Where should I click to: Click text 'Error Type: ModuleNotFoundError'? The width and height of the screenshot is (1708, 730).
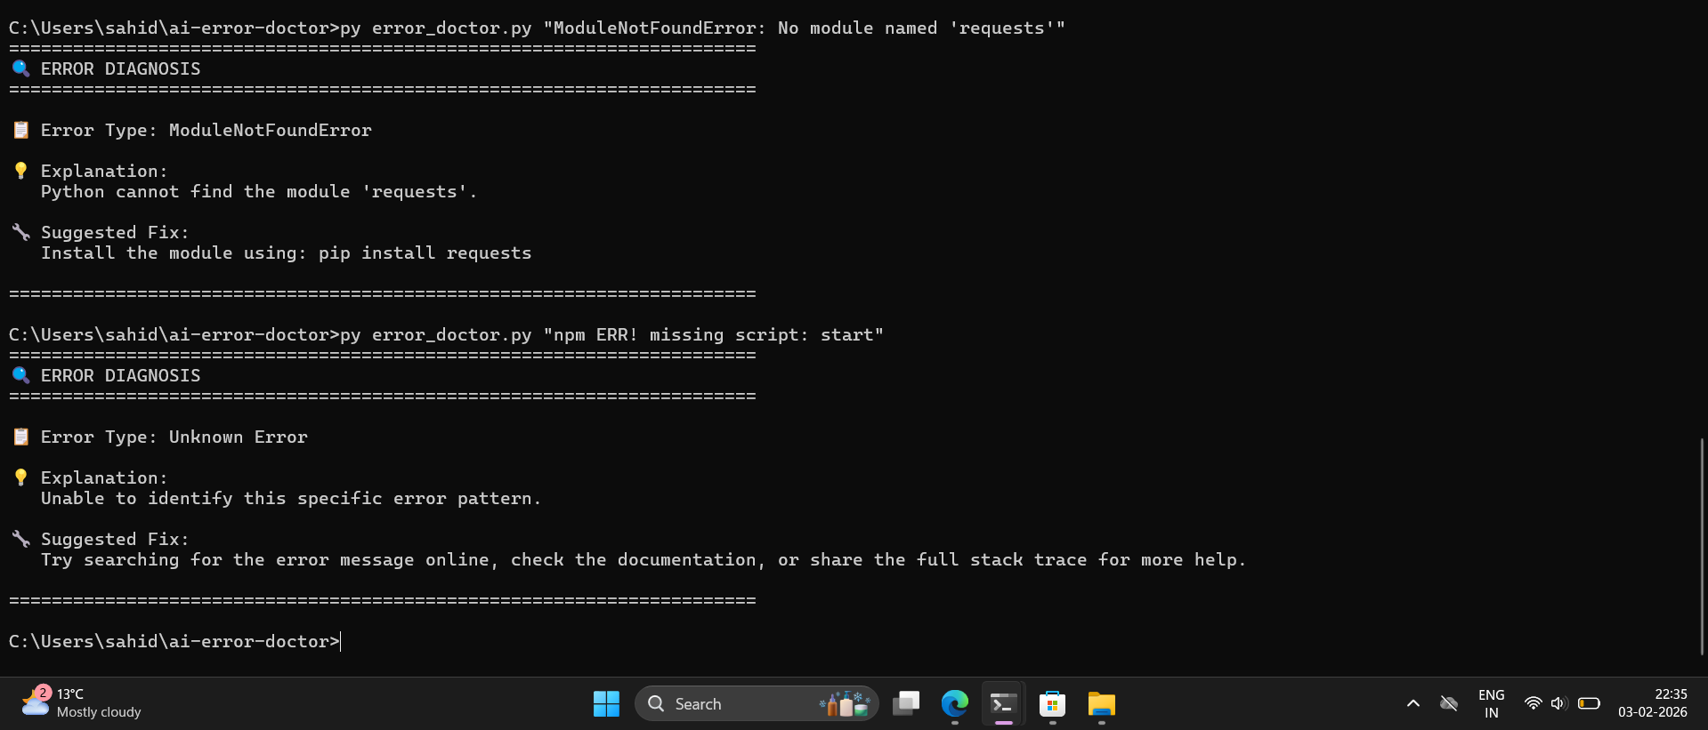point(206,131)
